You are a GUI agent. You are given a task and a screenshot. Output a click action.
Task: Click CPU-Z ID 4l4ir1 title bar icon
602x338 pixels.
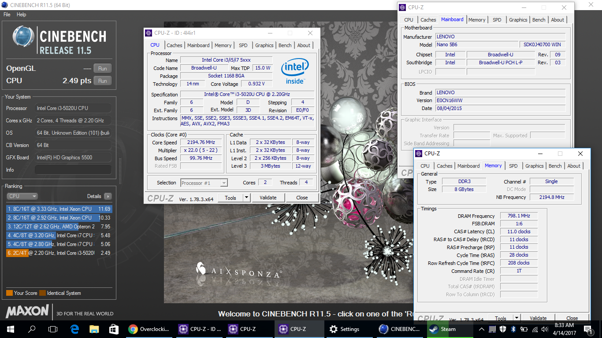[x=149, y=33]
